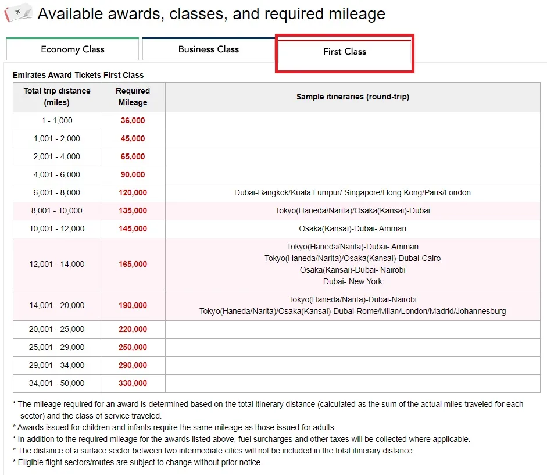
Task: Select the '25,001 - 29,000' distance cell
Action: click(57, 348)
